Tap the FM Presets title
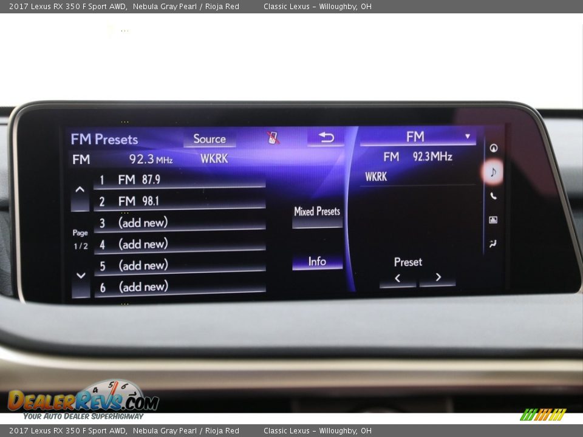Image resolution: width=583 pixels, height=437 pixels. [104, 140]
